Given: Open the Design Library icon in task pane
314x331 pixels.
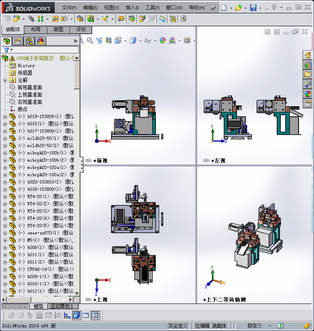Looking at the screenshot, I should coord(308,65).
